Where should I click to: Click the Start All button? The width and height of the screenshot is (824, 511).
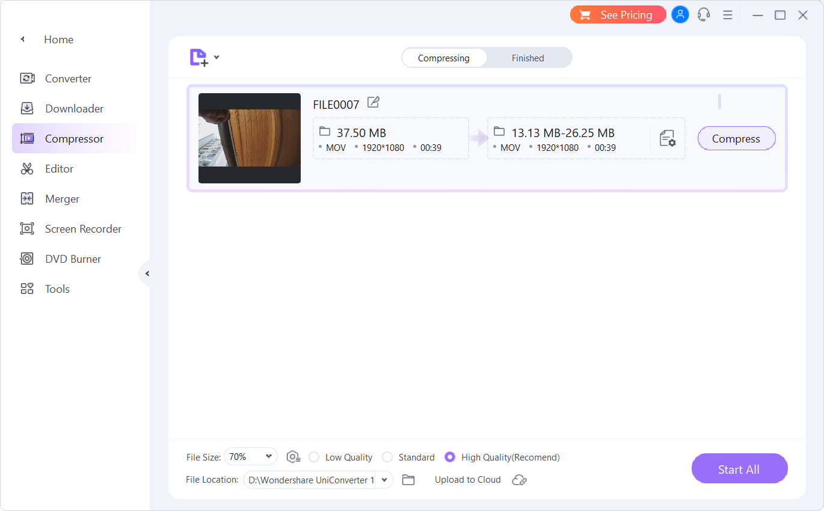pyautogui.click(x=739, y=469)
